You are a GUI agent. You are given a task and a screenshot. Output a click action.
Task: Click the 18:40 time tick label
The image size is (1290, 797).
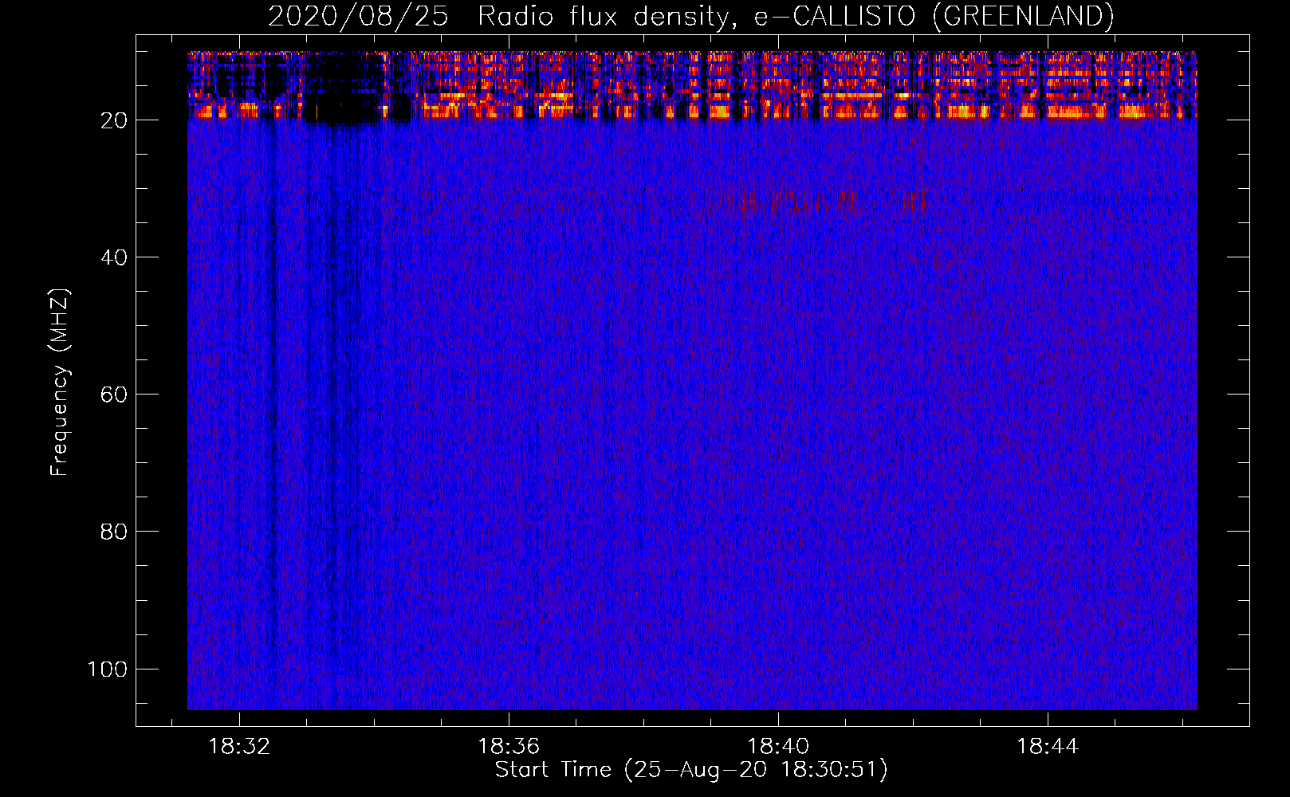coord(778,746)
